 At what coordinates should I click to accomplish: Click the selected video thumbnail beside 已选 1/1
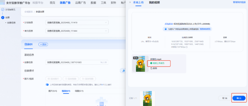[x=147, y=98]
